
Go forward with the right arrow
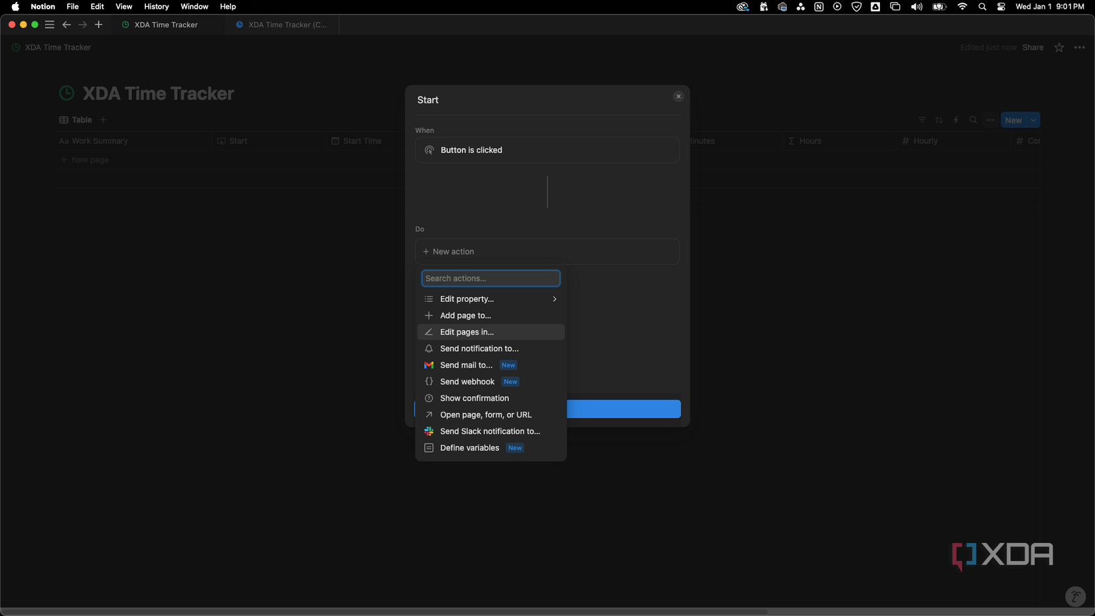click(x=82, y=25)
